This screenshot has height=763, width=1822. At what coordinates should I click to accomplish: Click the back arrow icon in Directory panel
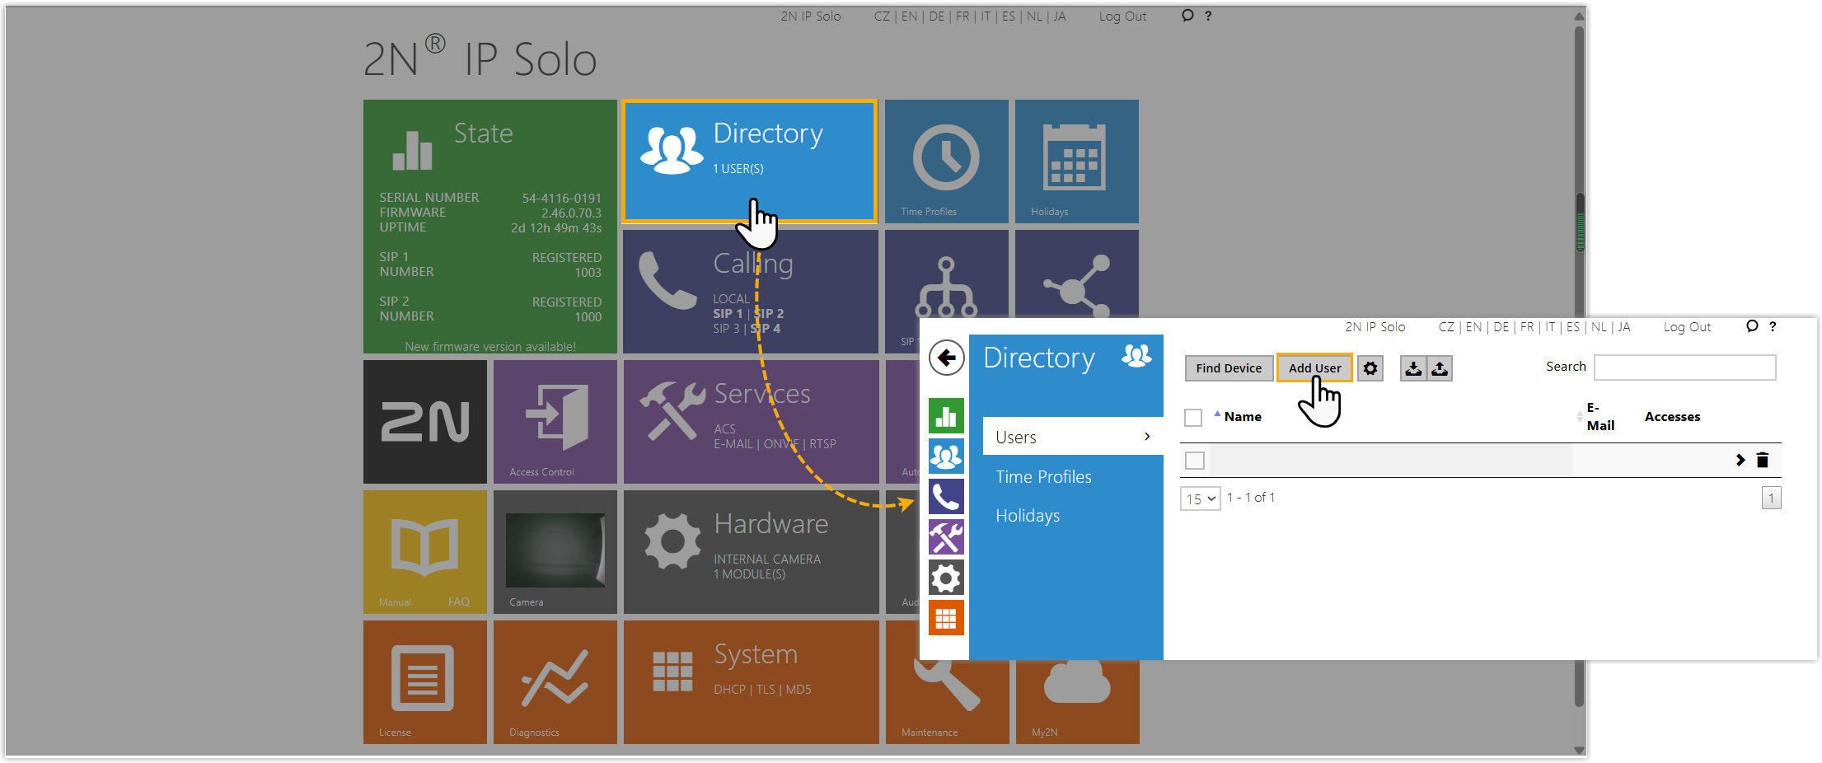(x=946, y=358)
